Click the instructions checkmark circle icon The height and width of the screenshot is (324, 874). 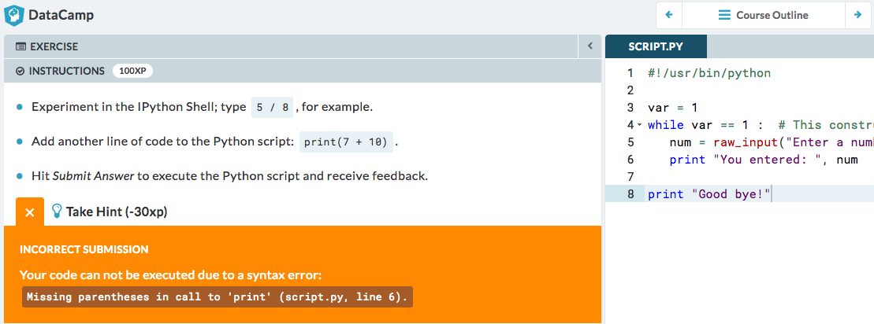pos(20,71)
